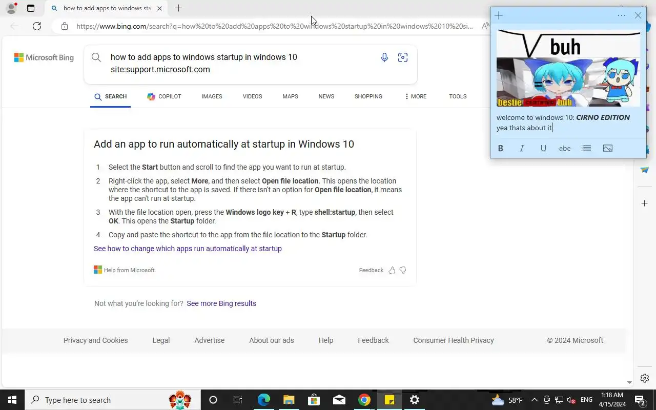Click See more Bing results link
Viewport: 656px width, 410px height.
coord(221,303)
